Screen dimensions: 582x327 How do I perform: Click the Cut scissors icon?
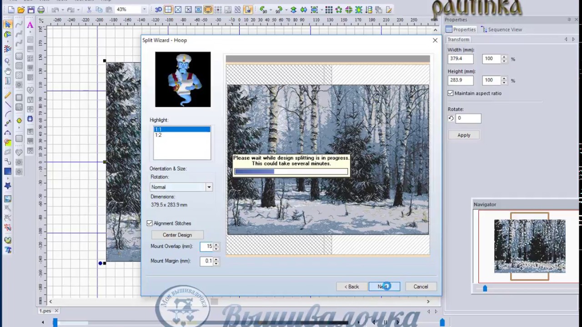coord(89,10)
